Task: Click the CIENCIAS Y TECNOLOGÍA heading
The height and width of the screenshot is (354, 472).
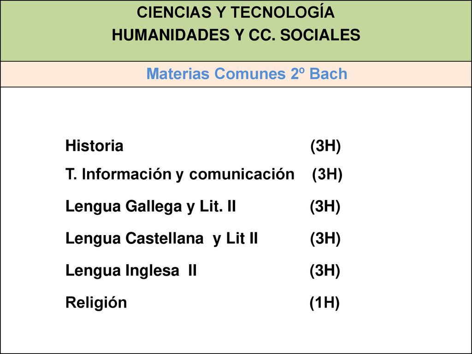Action: coord(236,12)
